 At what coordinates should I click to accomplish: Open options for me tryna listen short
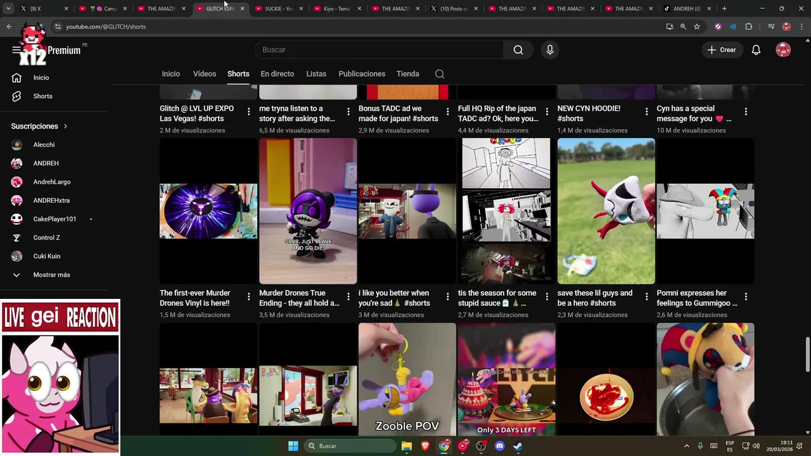coord(348,111)
